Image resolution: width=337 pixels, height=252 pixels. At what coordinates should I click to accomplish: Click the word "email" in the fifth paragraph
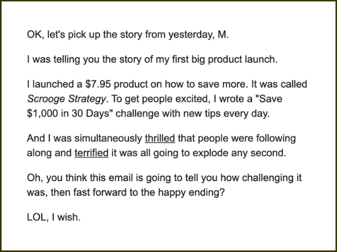click(120, 178)
